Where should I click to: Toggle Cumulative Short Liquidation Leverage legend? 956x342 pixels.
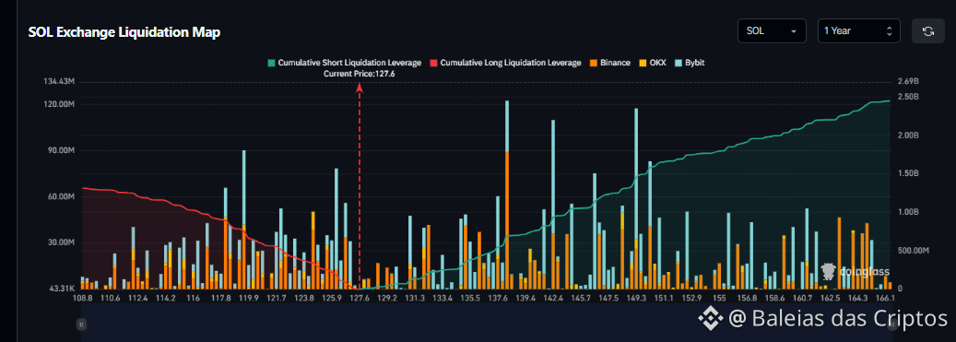345,63
